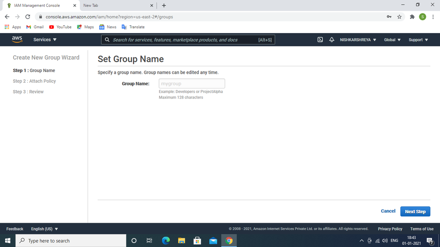
Task: Click the Next Step button
Action: pos(415,211)
